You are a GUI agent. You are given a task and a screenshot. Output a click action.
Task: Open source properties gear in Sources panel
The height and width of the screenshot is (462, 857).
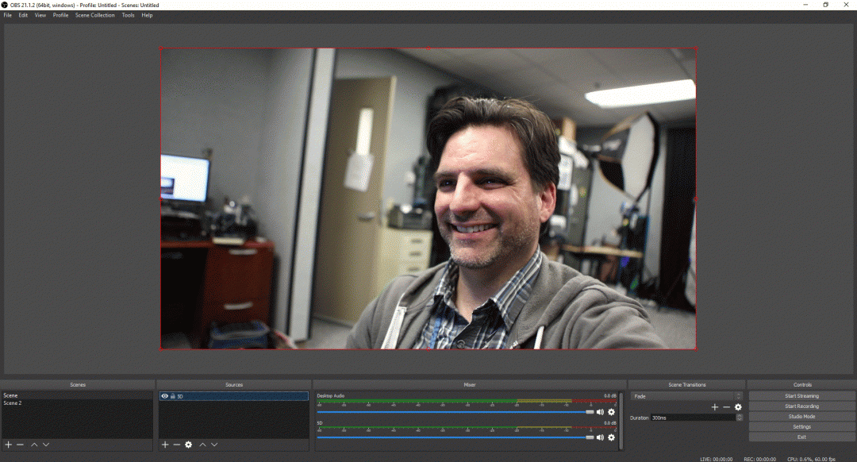tap(189, 445)
